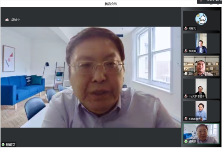Click the main speaker video area
222x148 pixels.
[x=91, y=77]
